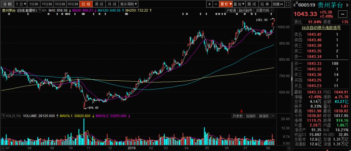Click 加指标 add indicator button

click(x=251, y=116)
